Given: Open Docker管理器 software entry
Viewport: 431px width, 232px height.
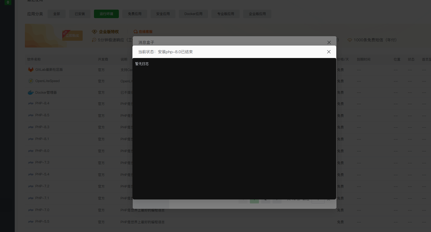Looking at the screenshot, I should coord(46,93).
